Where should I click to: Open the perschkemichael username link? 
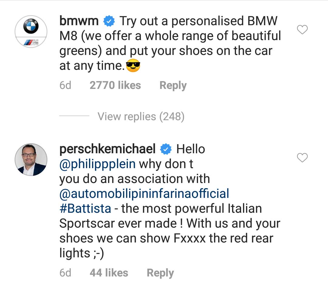[x=107, y=149]
